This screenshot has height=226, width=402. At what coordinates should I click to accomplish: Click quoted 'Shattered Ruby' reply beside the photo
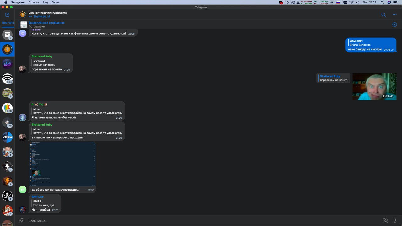pyautogui.click(x=334, y=78)
